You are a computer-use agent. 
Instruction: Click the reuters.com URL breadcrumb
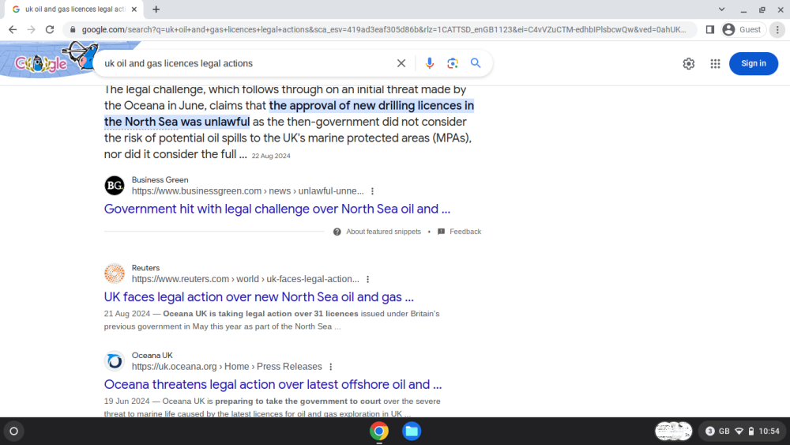coord(246,279)
